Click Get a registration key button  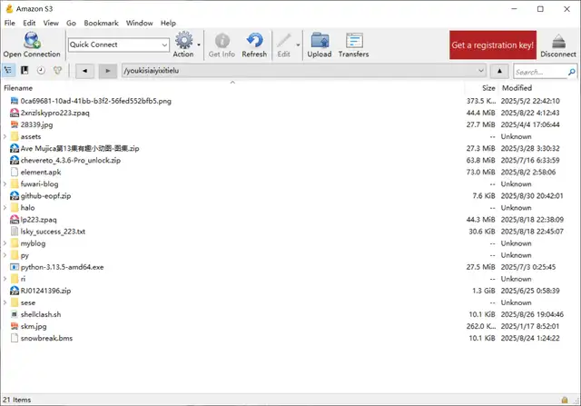pyautogui.click(x=494, y=45)
